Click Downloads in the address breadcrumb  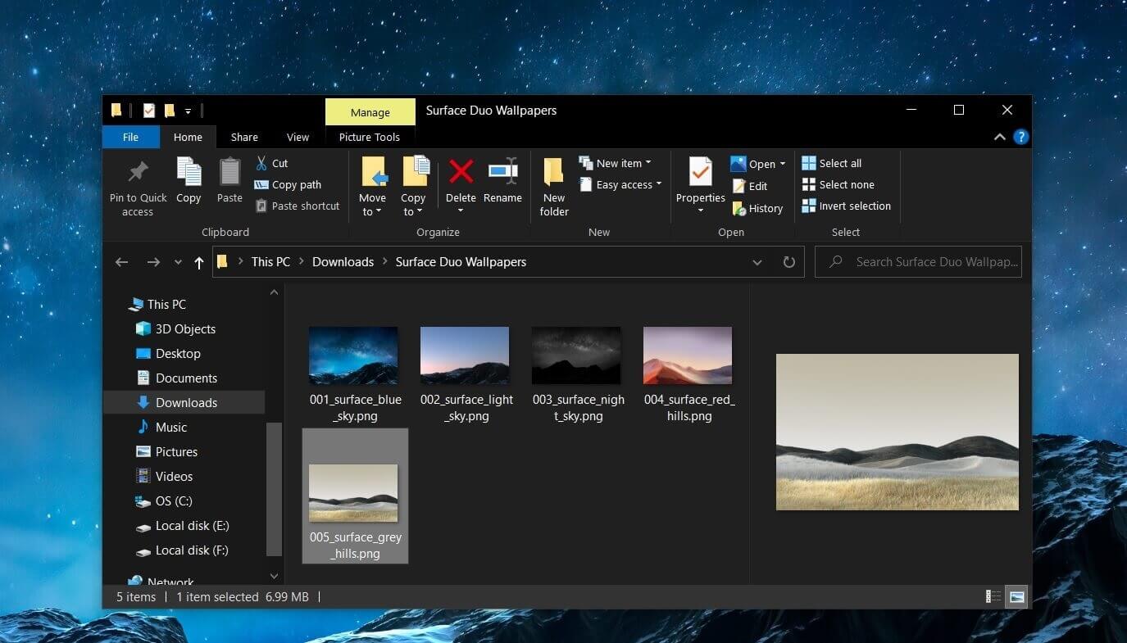coord(343,262)
